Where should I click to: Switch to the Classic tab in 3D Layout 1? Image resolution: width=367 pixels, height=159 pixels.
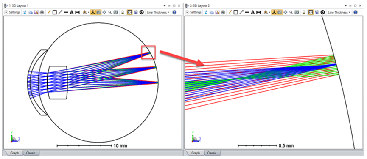point(31,153)
